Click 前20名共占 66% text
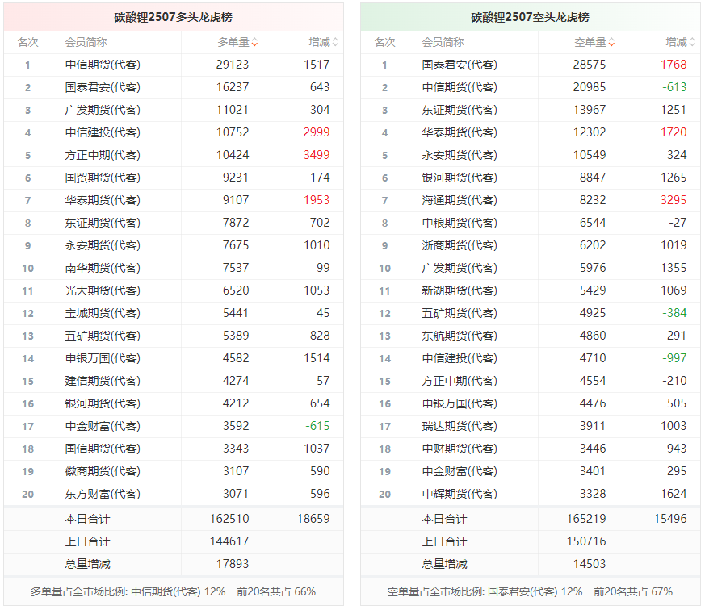This screenshot has width=705, height=610. pyautogui.click(x=276, y=592)
